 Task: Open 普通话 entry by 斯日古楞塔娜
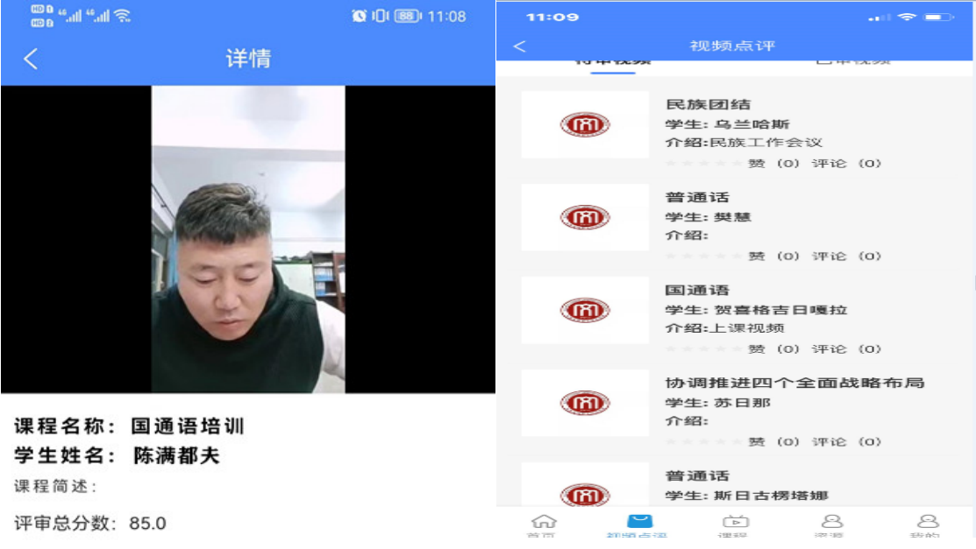tap(697, 476)
